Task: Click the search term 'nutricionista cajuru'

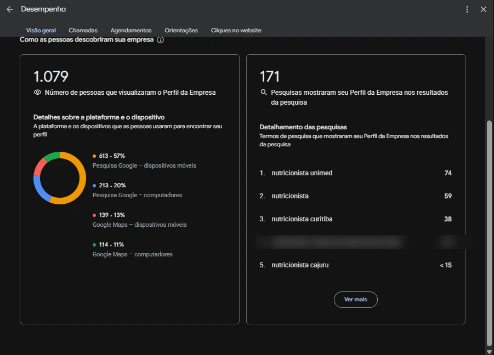Action: tap(300, 265)
